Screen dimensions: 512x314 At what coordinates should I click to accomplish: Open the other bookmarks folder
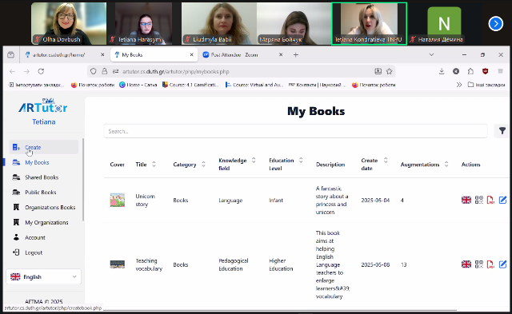[486, 85]
